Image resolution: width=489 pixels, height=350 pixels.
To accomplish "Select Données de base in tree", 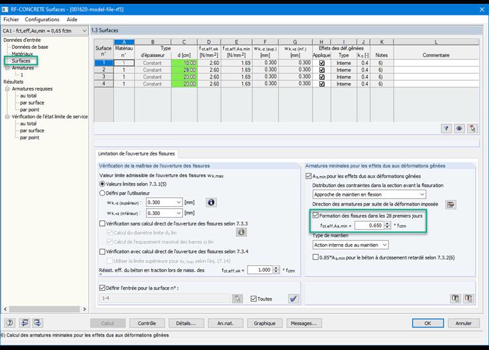I will pyautogui.click(x=30, y=47).
